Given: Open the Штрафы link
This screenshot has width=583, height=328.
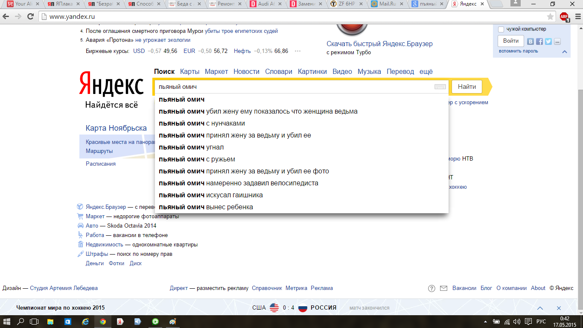Looking at the screenshot, I should (x=97, y=254).
